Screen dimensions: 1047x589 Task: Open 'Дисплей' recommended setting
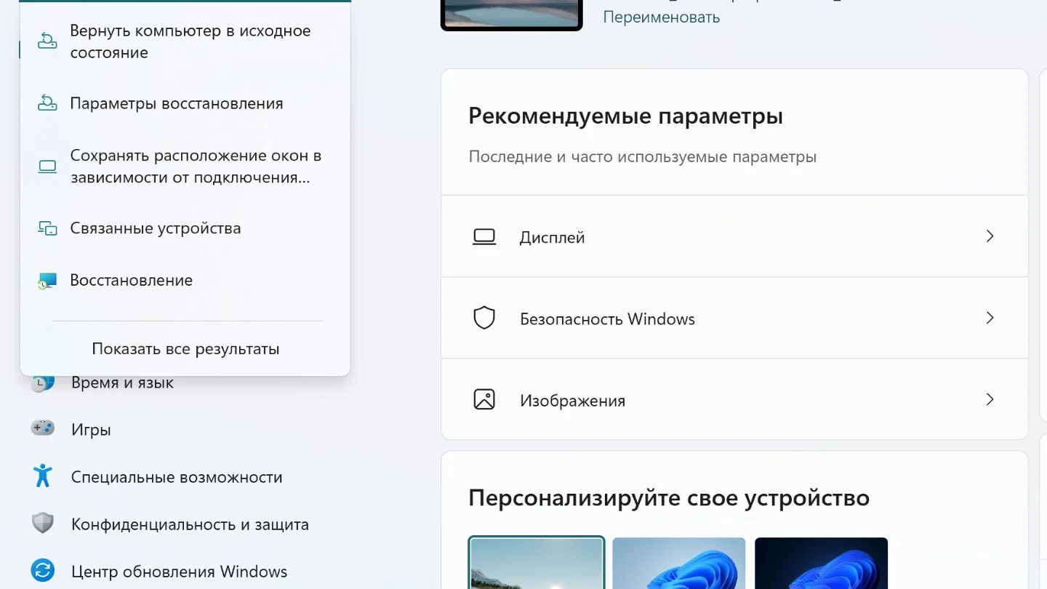point(734,236)
